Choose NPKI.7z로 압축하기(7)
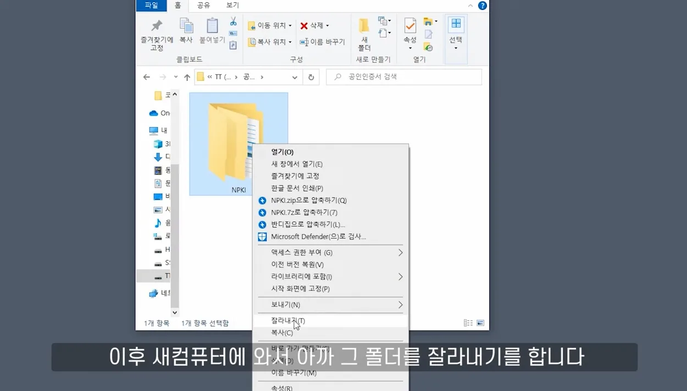 point(330,212)
